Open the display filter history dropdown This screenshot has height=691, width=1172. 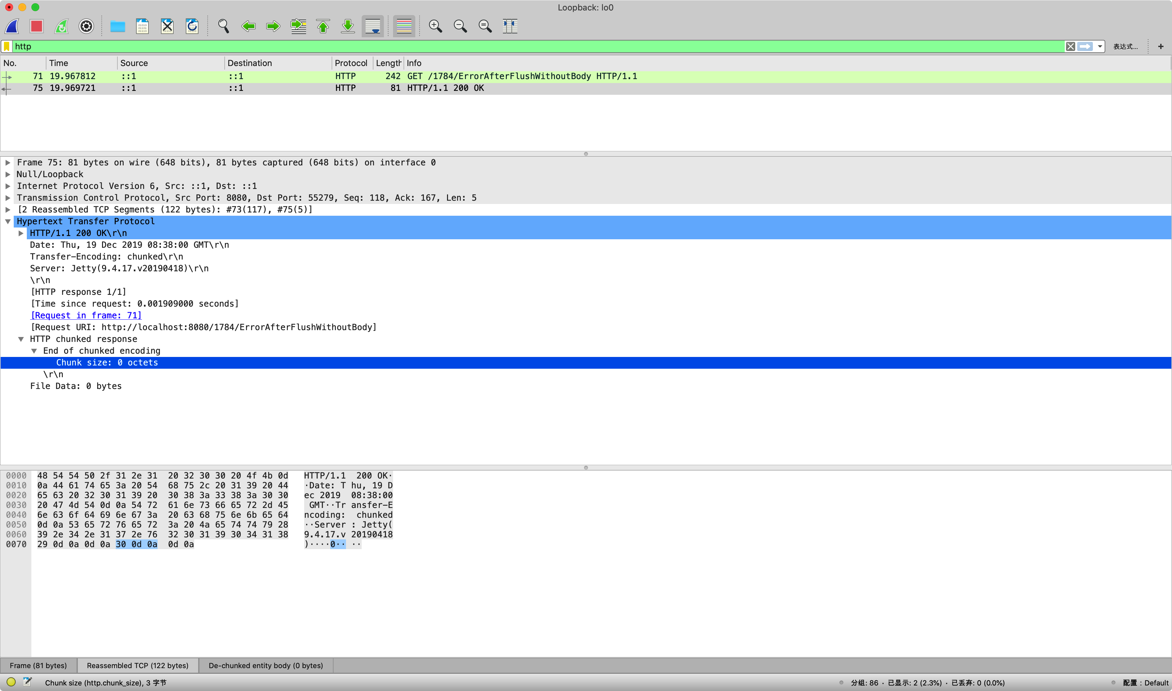tap(1100, 46)
